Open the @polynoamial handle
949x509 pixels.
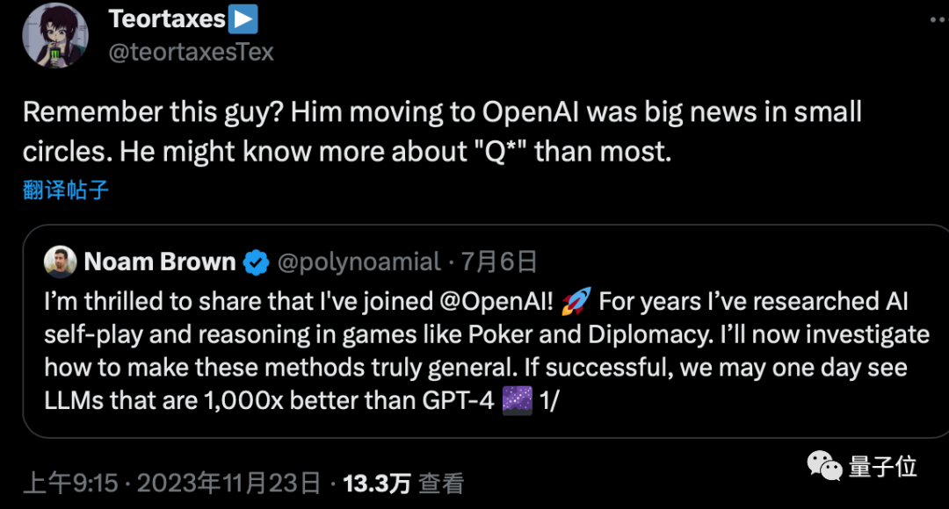[x=359, y=262]
